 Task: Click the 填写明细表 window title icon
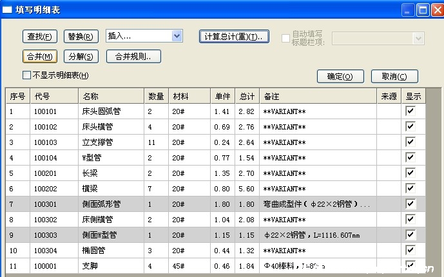[7, 10]
